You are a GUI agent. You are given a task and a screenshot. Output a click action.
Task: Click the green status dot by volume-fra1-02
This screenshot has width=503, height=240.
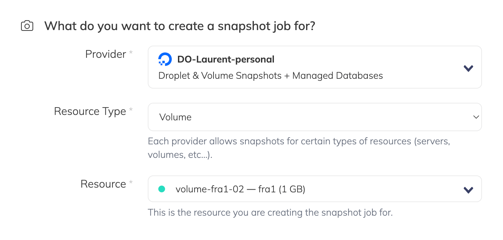(162, 189)
